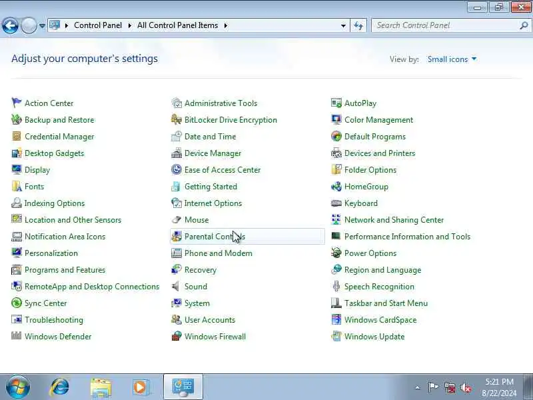
Task: Click the Color Management icon
Action: 336,119
